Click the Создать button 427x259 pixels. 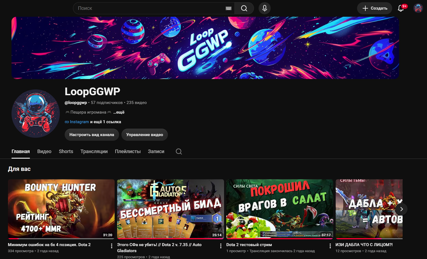click(375, 8)
